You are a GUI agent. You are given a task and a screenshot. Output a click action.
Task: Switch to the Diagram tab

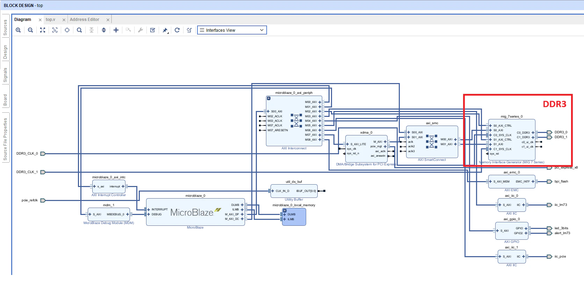coord(23,20)
